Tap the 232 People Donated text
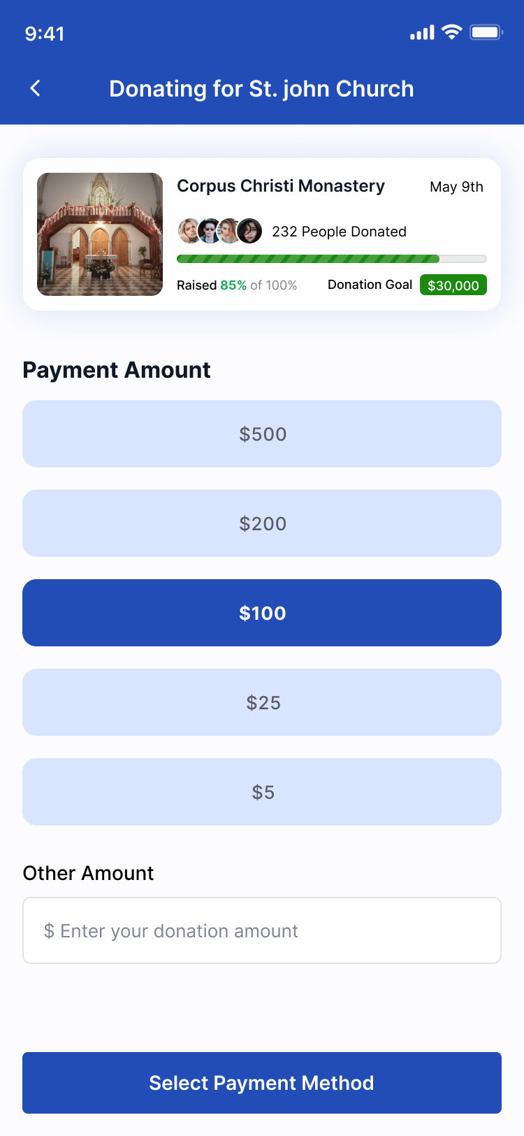 tap(339, 232)
